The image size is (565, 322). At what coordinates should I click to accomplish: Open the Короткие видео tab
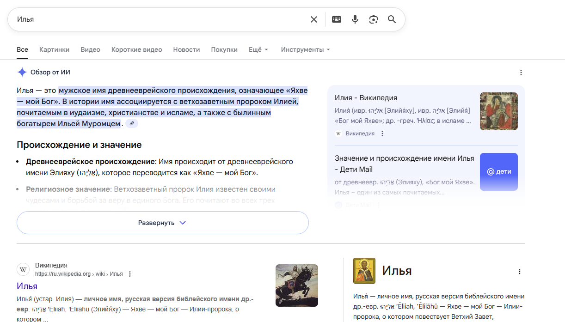coord(136,49)
